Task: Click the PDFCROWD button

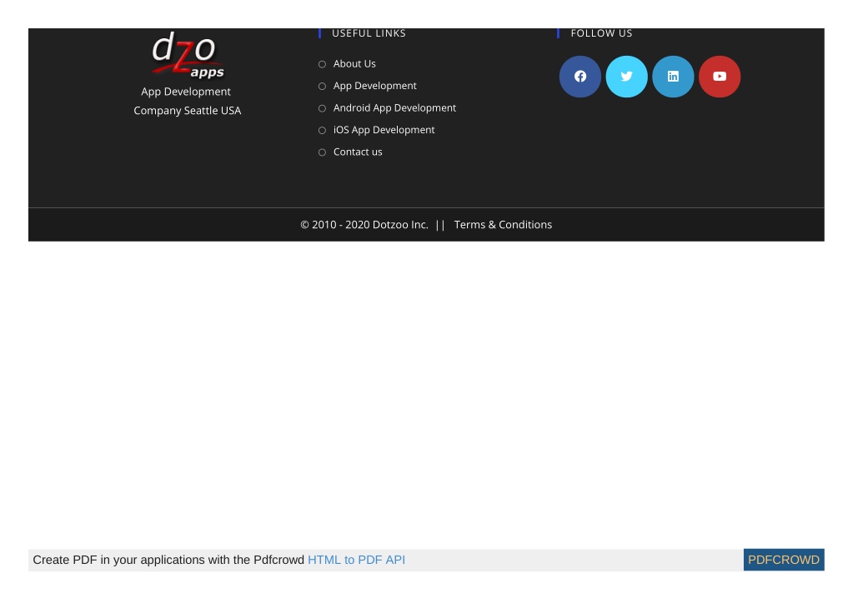Action: (784, 560)
